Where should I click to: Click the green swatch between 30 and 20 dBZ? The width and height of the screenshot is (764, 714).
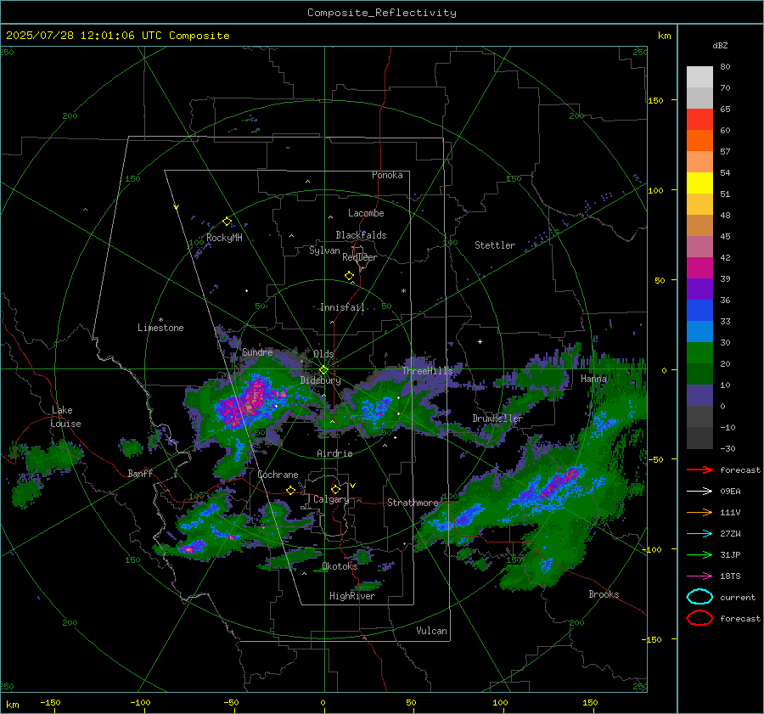coord(699,353)
